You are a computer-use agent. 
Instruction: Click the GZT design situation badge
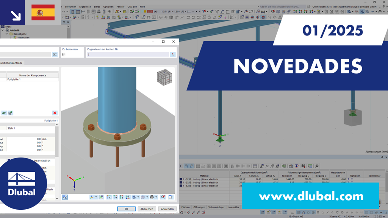point(150,11)
